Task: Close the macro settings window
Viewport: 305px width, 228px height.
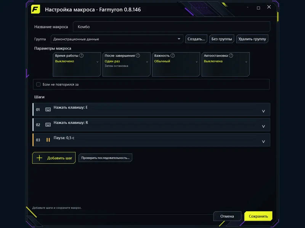Action: point(269,7)
